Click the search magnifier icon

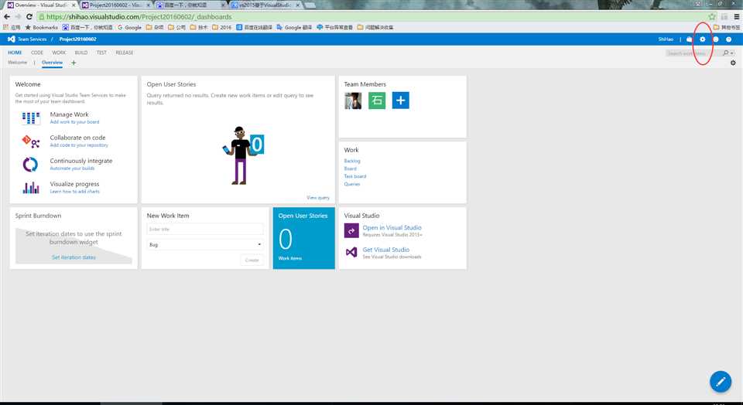[725, 53]
